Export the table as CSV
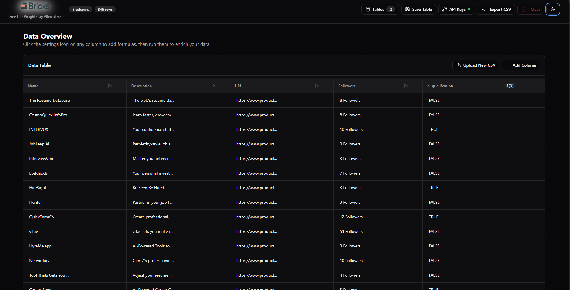570x290 pixels. (x=495, y=9)
